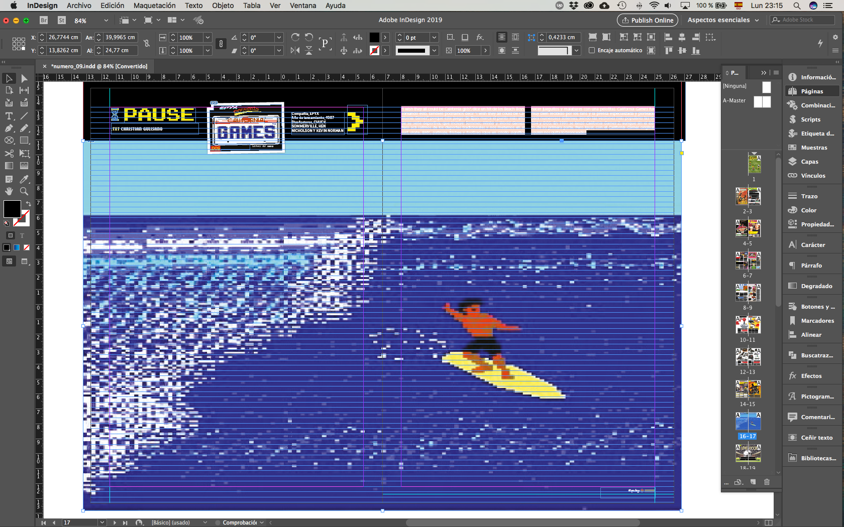
Task: Flip selection horizontally
Action: tap(295, 50)
